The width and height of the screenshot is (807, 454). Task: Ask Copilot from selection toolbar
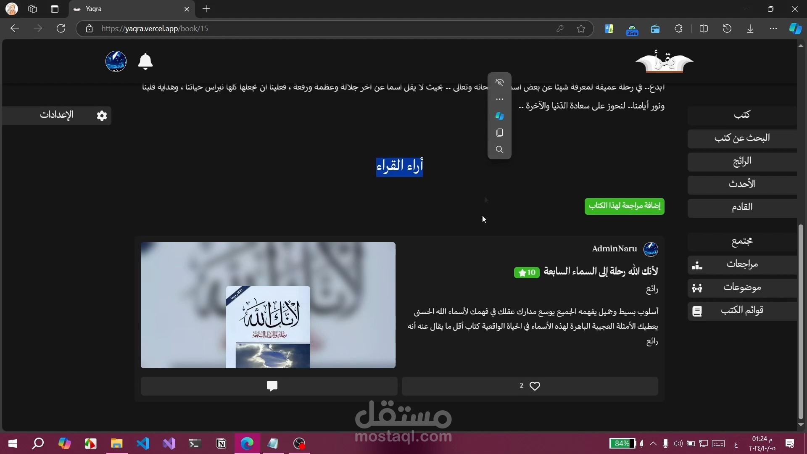499,116
